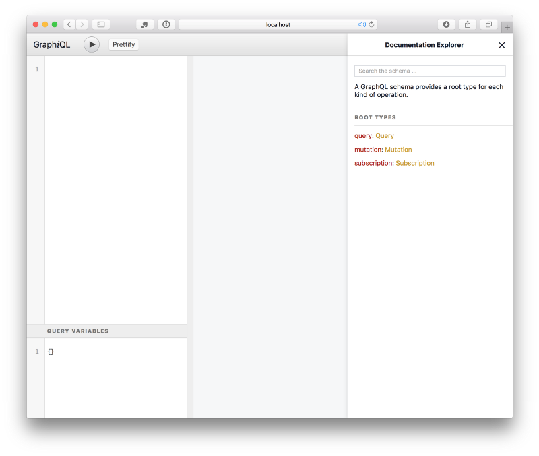Click the Root Types heading
The width and height of the screenshot is (539, 456).
375,117
